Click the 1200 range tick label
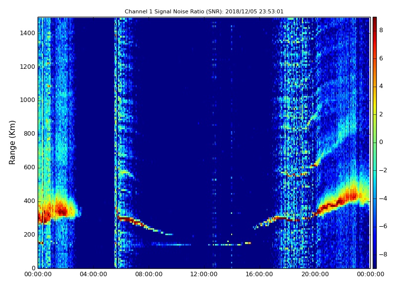396x297 pixels. (x=28, y=67)
